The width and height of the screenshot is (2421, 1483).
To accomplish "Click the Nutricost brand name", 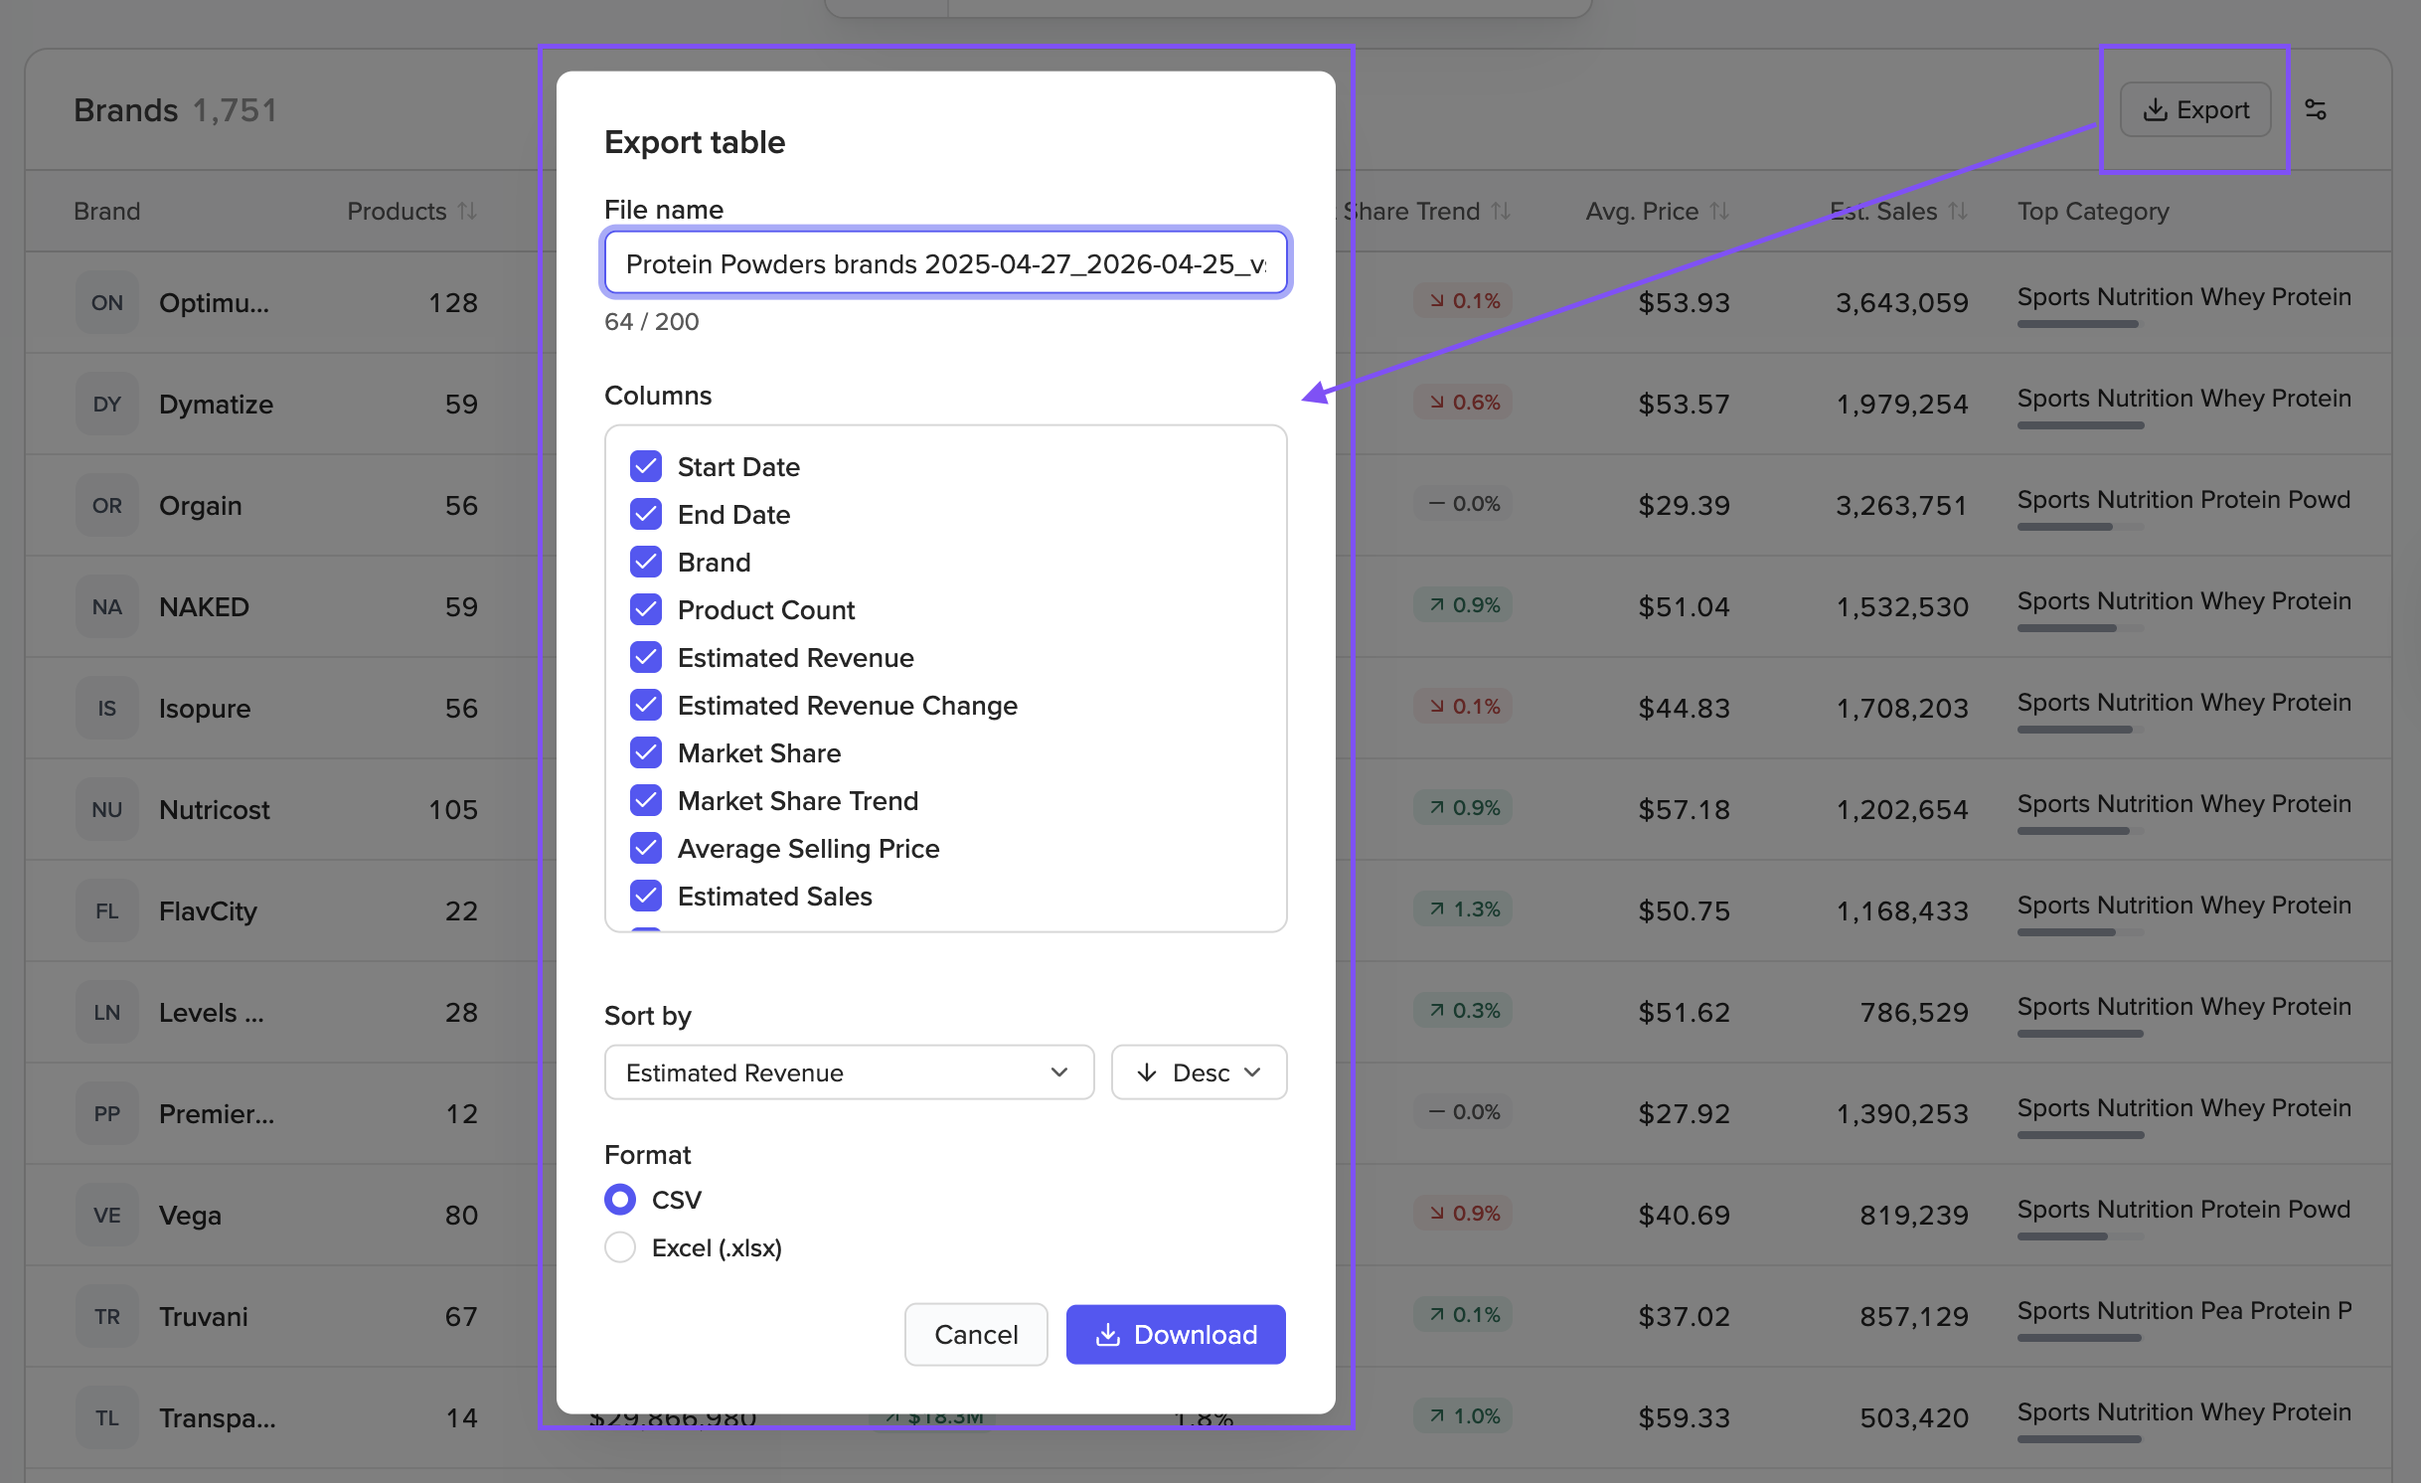I will coord(214,810).
